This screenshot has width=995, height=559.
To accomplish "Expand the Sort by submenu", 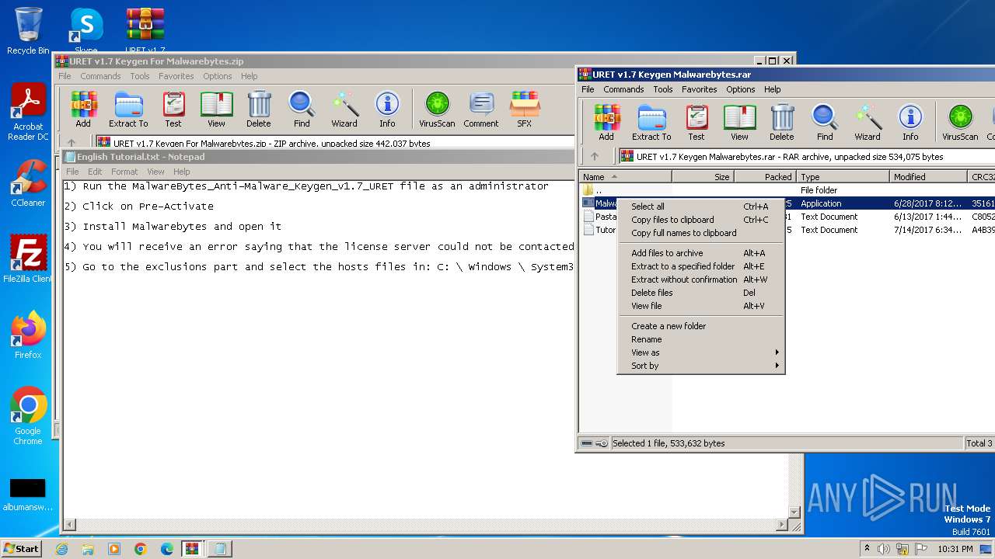I will pyautogui.click(x=700, y=366).
